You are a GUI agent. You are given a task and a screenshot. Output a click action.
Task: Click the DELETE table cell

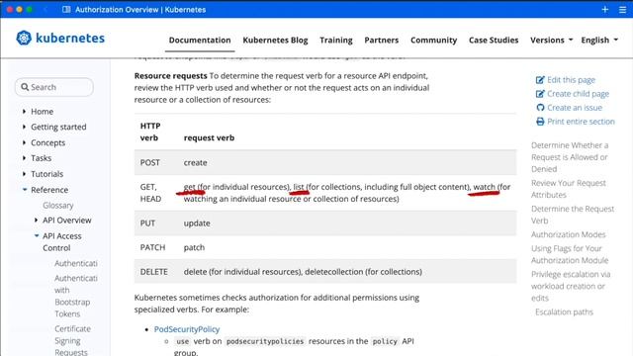pyautogui.click(x=154, y=272)
